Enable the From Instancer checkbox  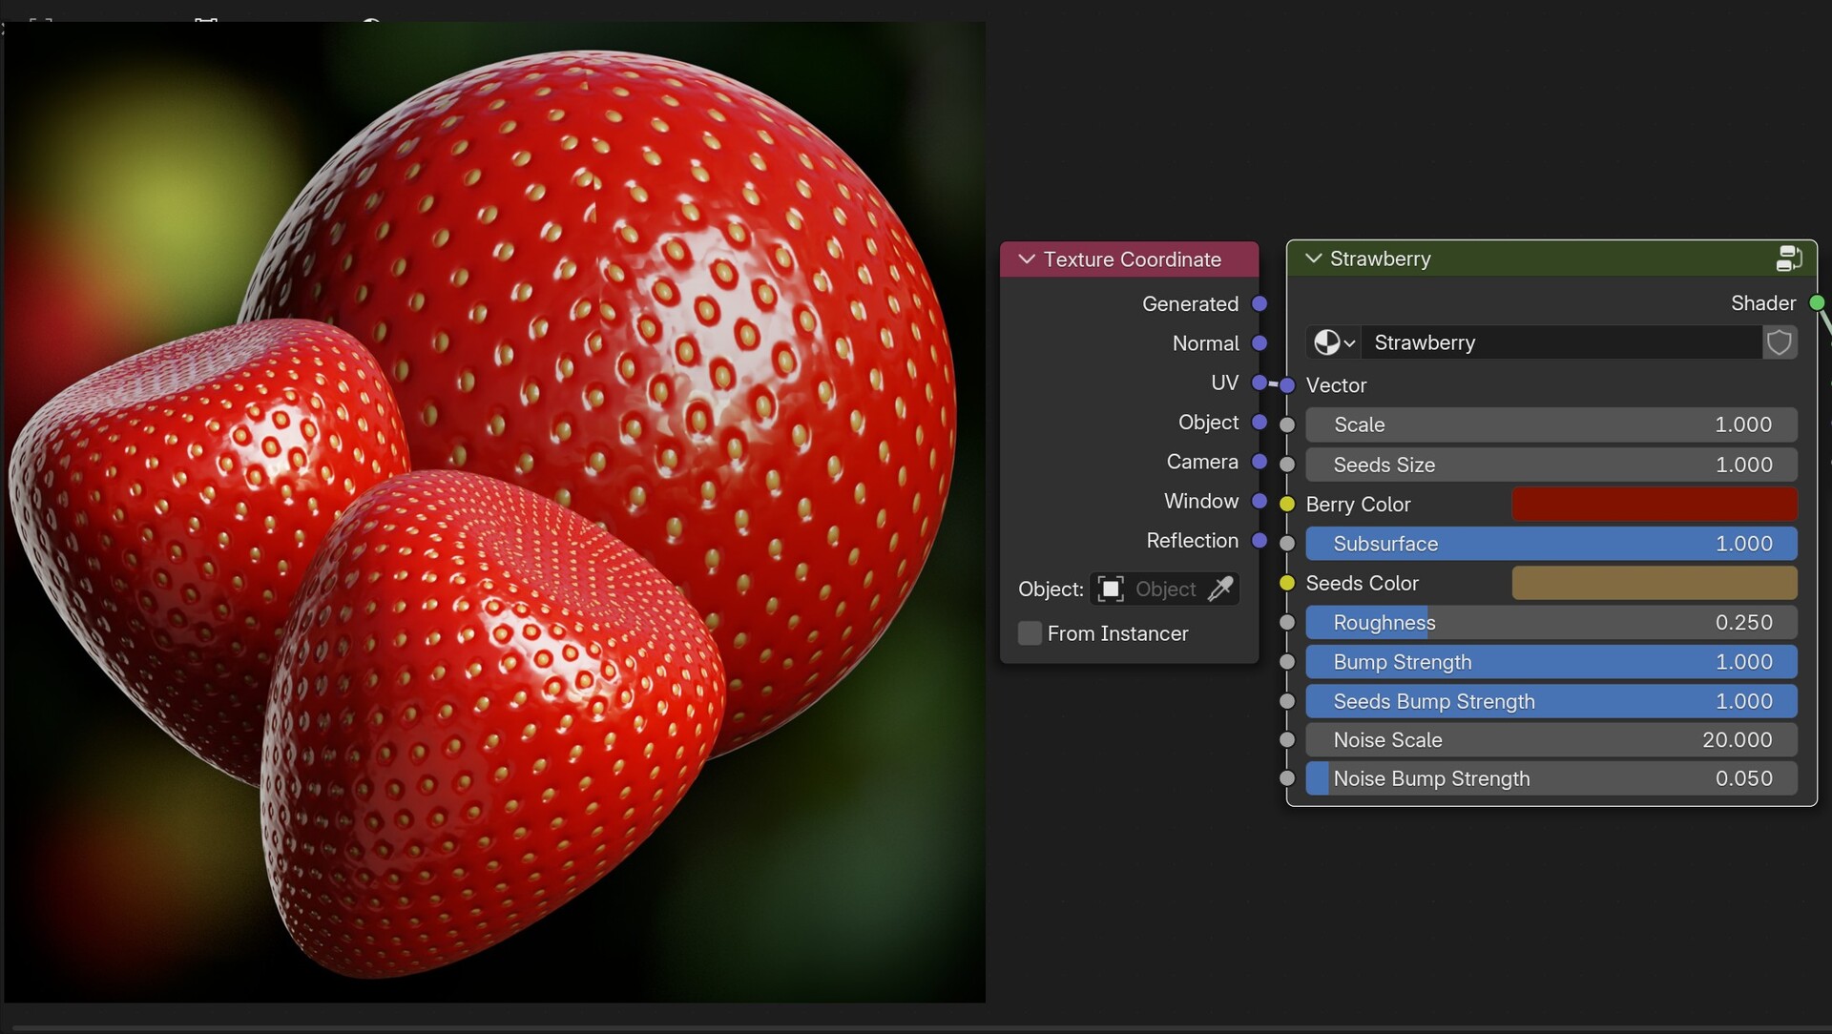1029,632
